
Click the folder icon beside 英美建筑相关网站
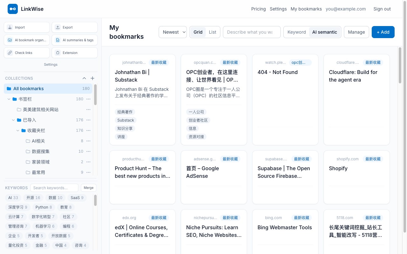(19, 110)
